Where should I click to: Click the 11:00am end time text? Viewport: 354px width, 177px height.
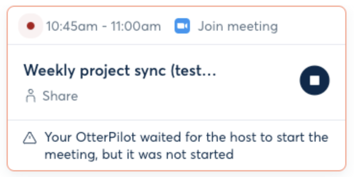click(136, 26)
